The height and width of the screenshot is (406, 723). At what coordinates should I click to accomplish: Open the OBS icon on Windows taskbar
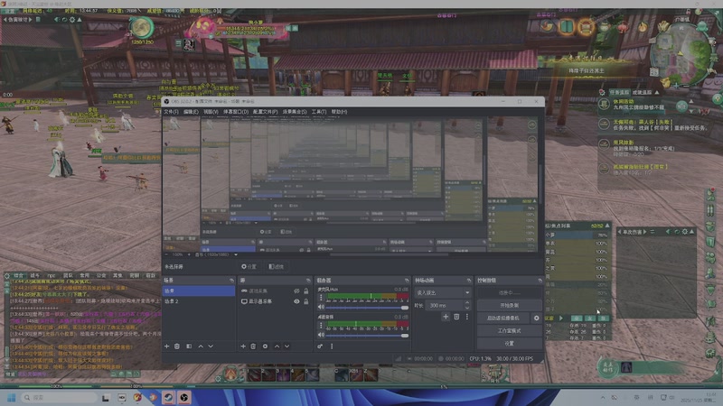[184, 397]
